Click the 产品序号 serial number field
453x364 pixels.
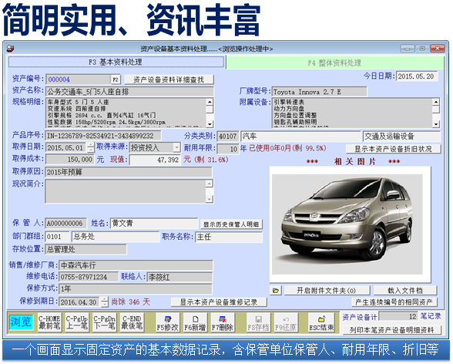coord(103,136)
